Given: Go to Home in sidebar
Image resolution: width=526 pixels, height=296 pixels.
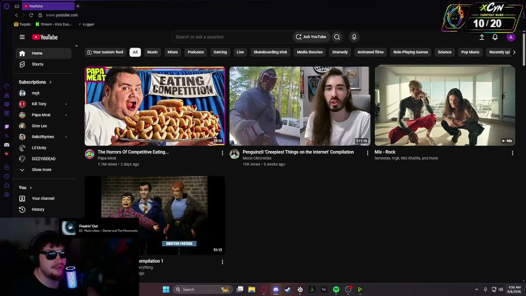Looking at the screenshot, I should [x=44, y=53].
